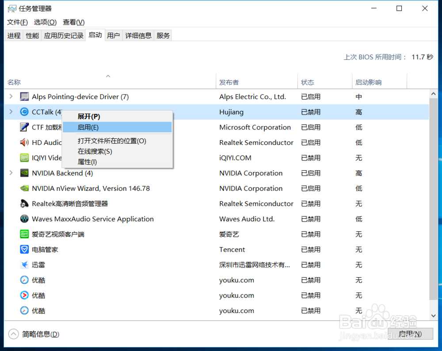Collapse to 简略信息 via the up-arrow icon

click(x=13, y=334)
